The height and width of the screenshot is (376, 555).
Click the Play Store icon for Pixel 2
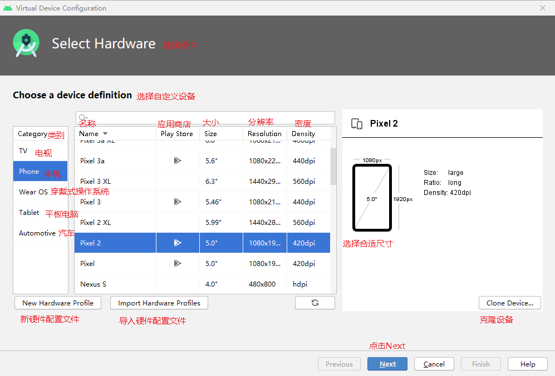click(178, 243)
